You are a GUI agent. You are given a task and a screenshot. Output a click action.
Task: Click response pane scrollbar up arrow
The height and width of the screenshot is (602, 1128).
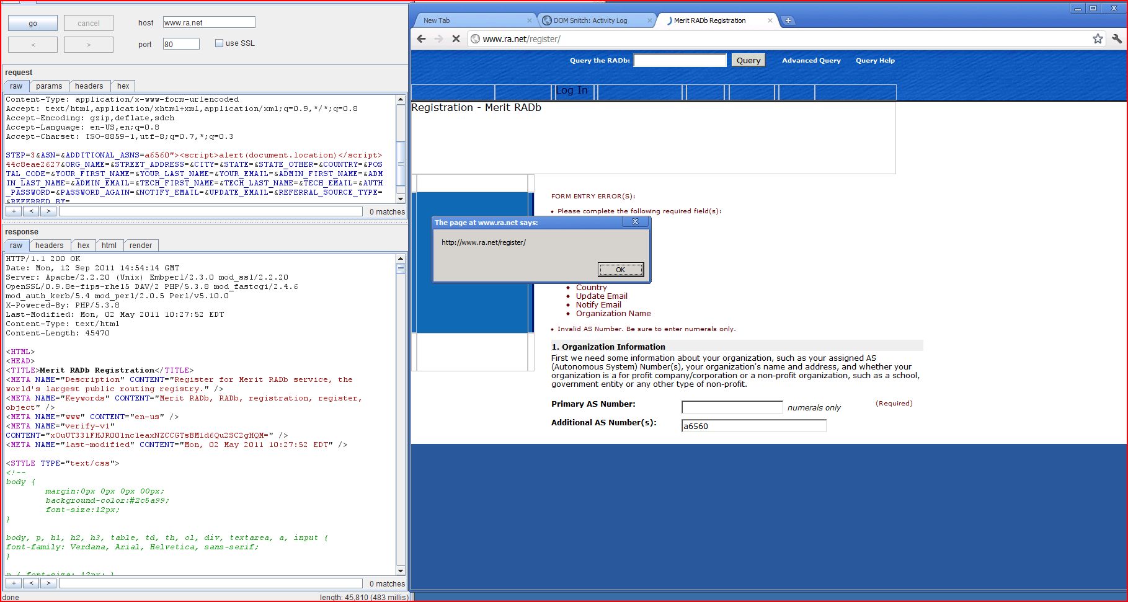click(x=401, y=259)
